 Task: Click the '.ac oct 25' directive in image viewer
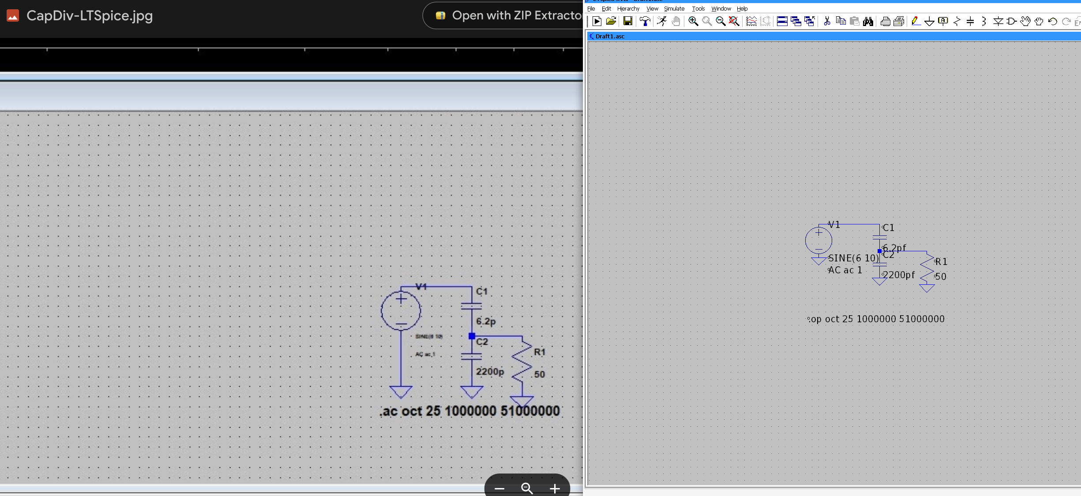pos(469,411)
